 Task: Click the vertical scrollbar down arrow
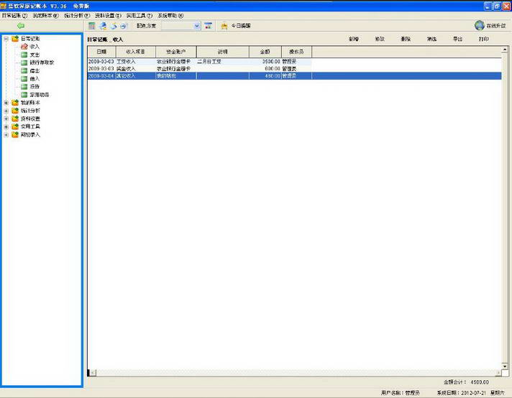(x=505, y=366)
